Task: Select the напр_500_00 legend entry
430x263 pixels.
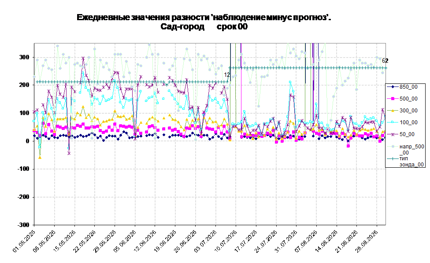Action: (x=406, y=150)
